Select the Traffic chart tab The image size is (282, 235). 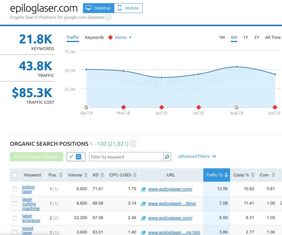pos(73,37)
